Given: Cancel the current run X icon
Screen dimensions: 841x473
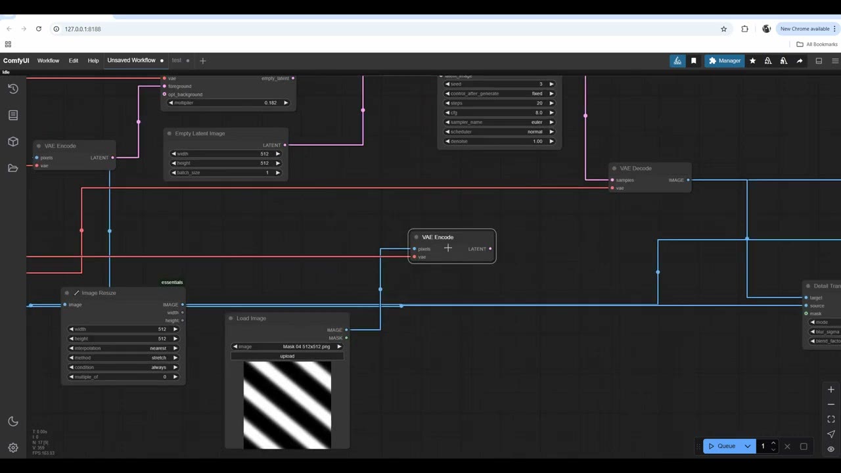Looking at the screenshot, I should coord(787,446).
